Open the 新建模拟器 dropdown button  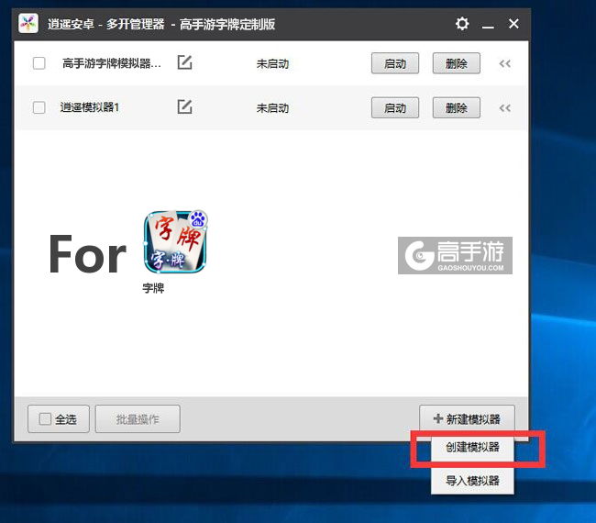pyautogui.click(x=467, y=419)
